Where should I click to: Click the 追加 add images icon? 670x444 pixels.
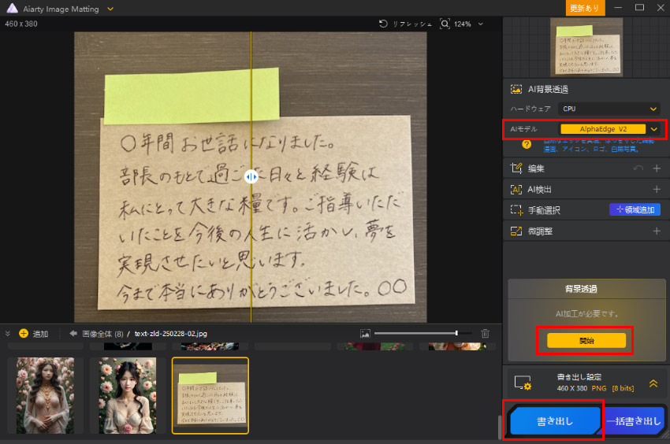24,334
